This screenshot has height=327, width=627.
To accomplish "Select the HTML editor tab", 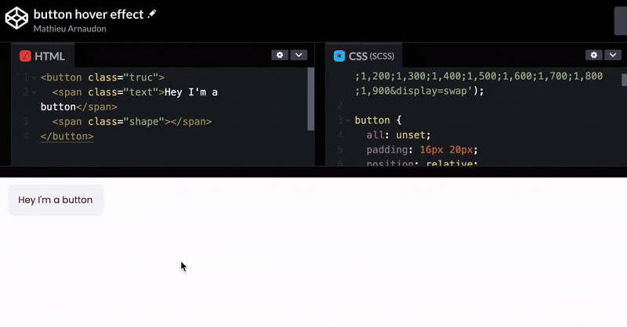I will click(43, 56).
